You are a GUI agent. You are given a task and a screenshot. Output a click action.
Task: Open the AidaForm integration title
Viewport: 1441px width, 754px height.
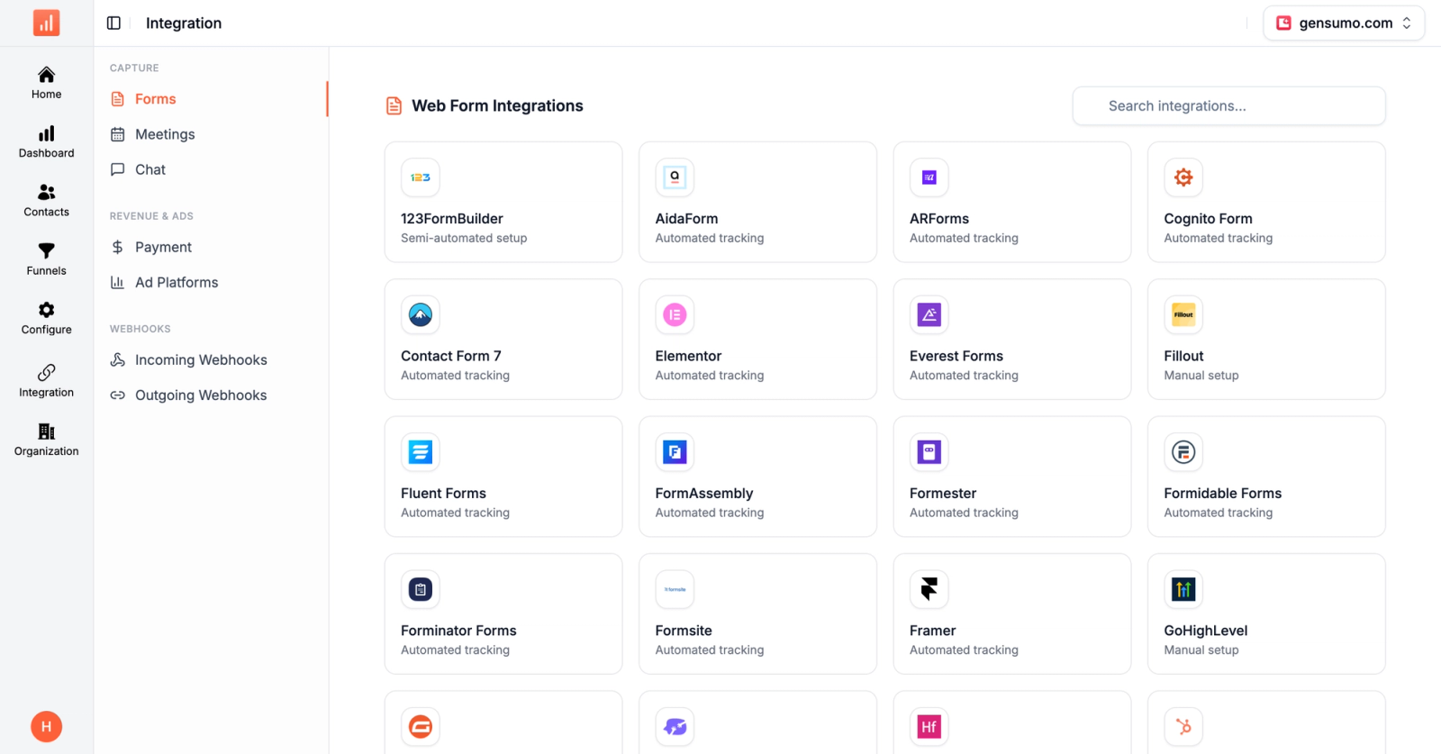point(687,219)
